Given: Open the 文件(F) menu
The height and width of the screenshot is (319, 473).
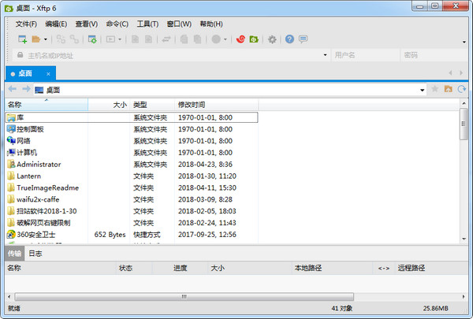Looking at the screenshot, I should [26, 24].
